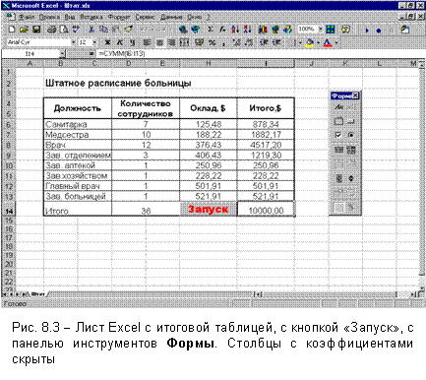426x380 pixels.
Task: Select the cell Главный врач
Action: pyautogui.click(x=78, y=186)
